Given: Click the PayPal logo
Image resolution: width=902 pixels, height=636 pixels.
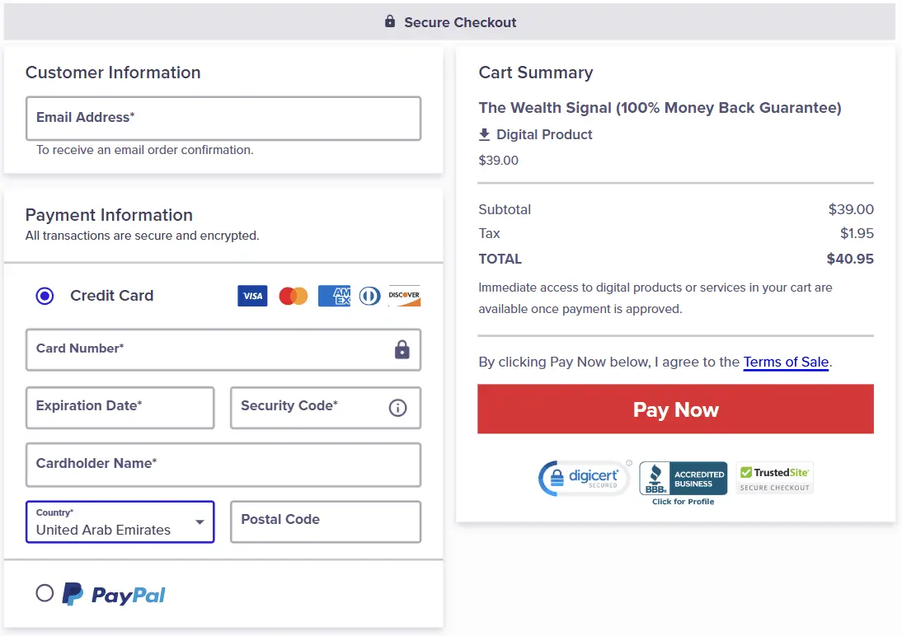Looking at the screenshot, I should click(113, 595).
